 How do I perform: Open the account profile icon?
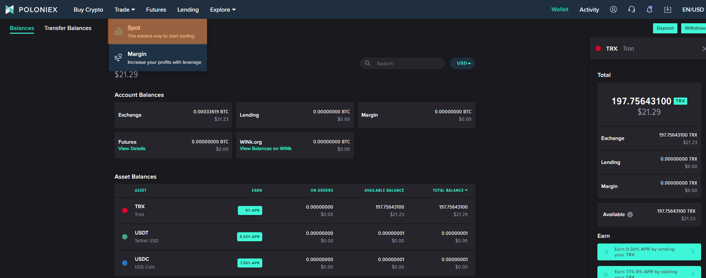point(614,9)
